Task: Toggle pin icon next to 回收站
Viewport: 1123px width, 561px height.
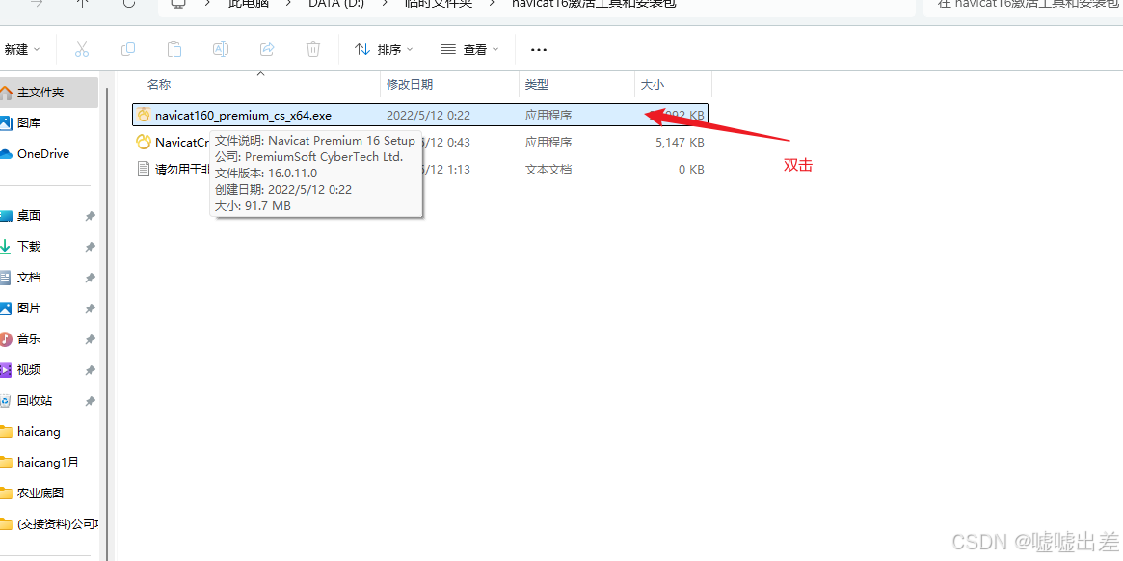Action: tap(91, 401)
